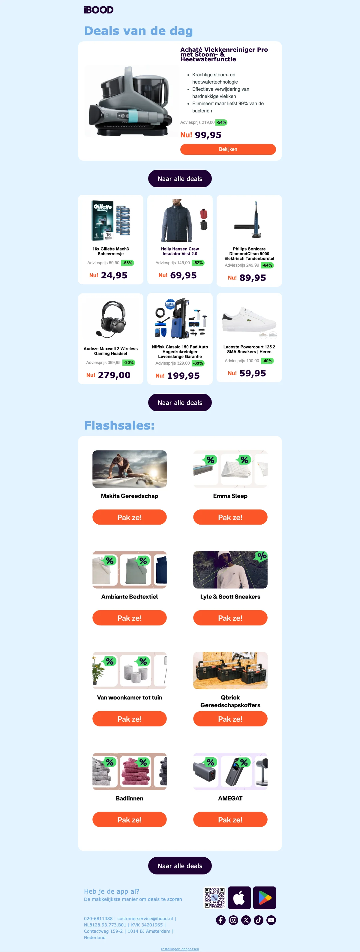Open the Lacoste Powercourt sneakers deal

point(249,338)
